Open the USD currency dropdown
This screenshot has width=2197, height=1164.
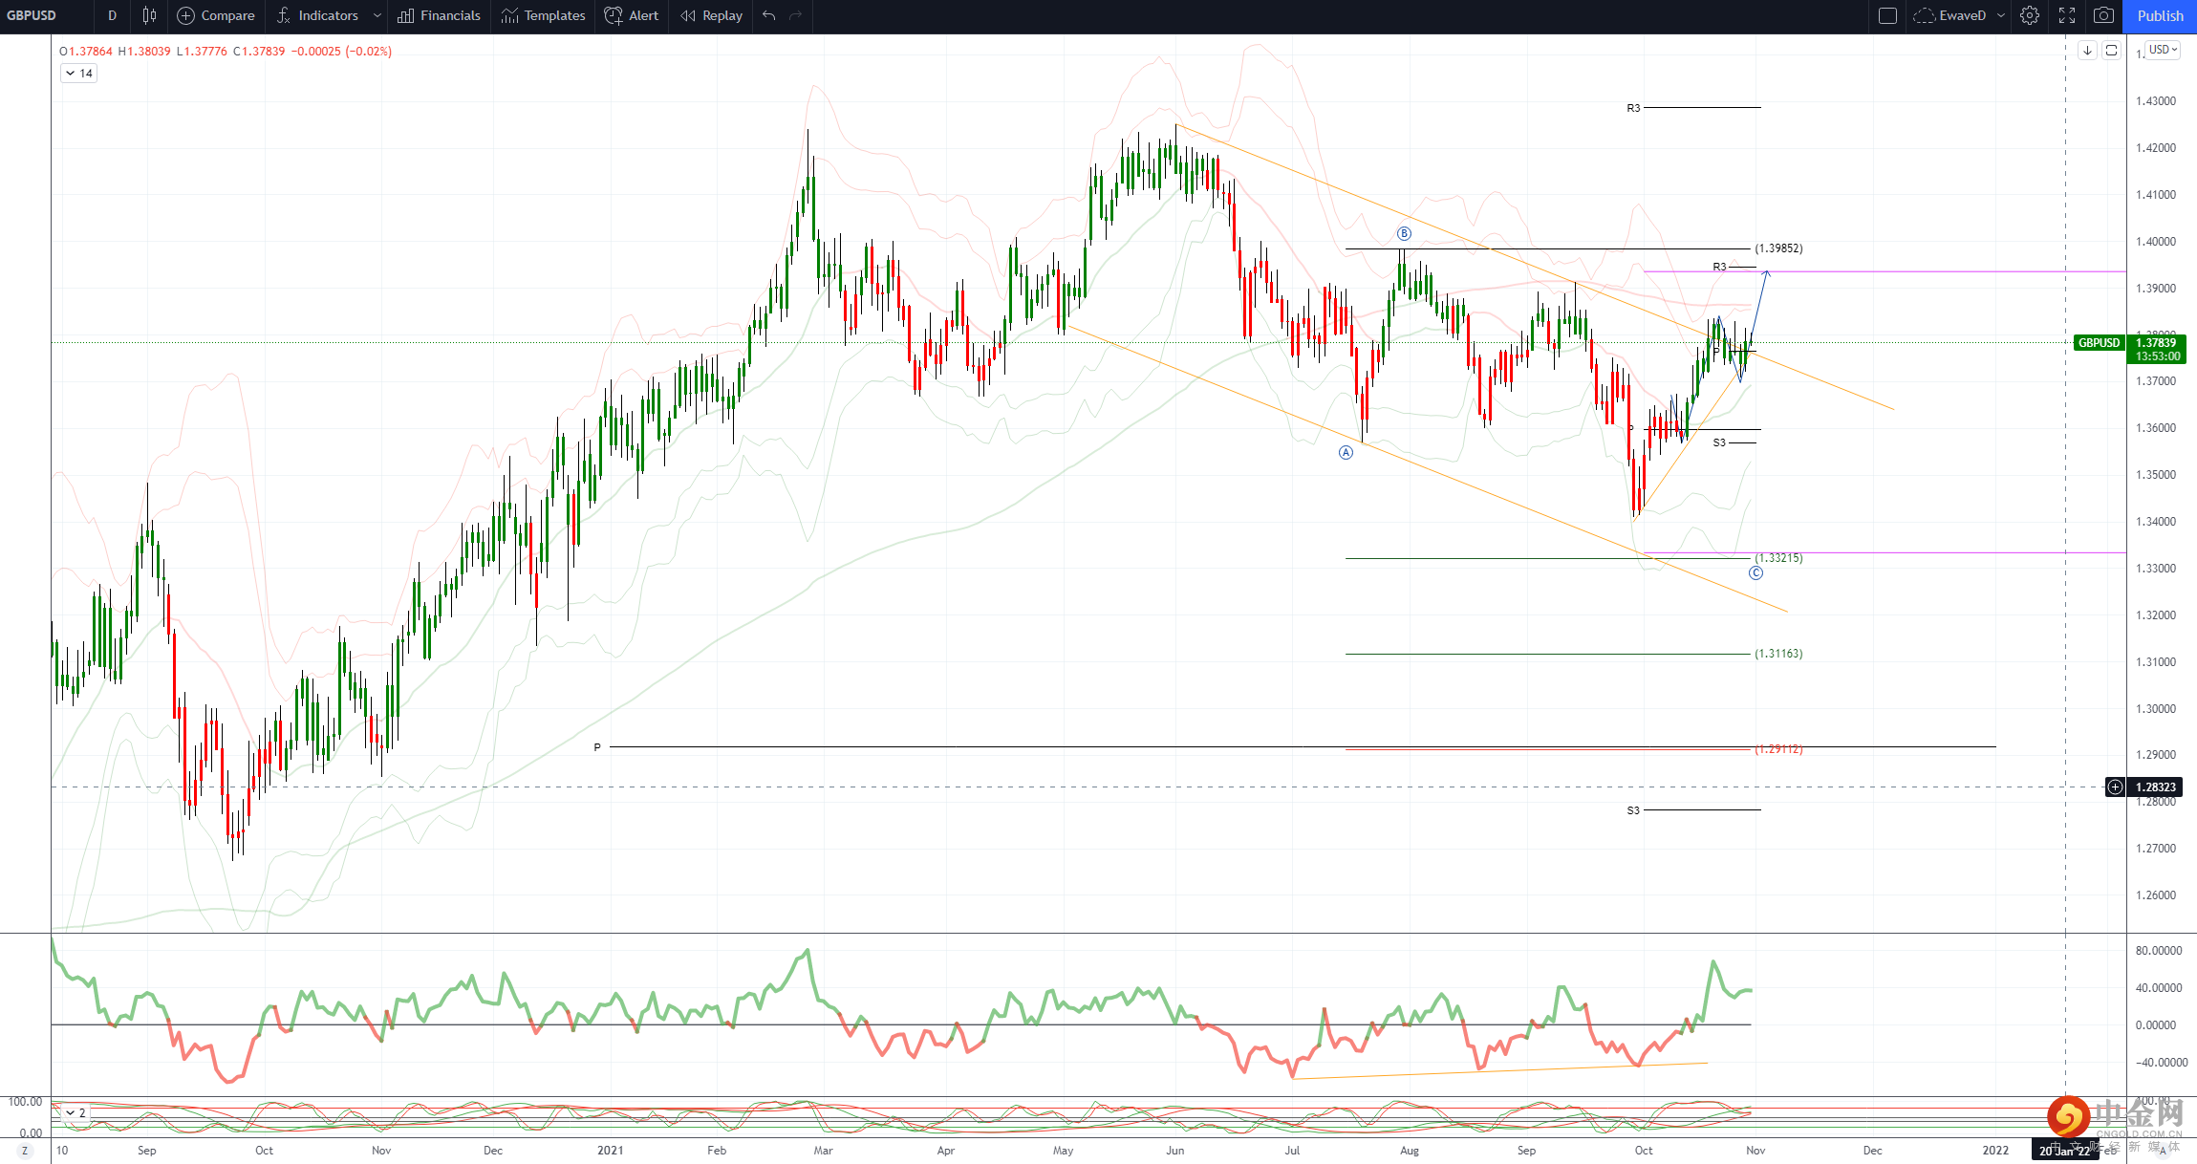point(2163,50)
